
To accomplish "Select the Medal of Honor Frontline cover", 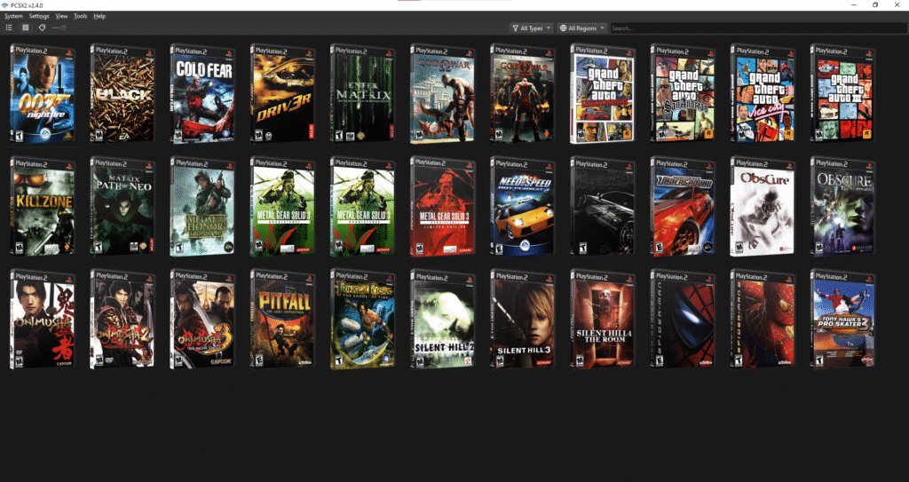I will click(202, 207).
